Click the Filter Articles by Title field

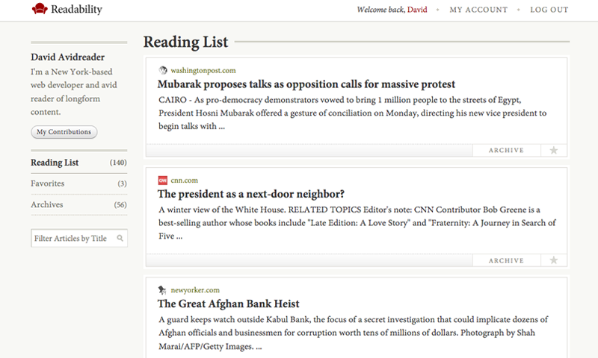(x=79, y=238)
